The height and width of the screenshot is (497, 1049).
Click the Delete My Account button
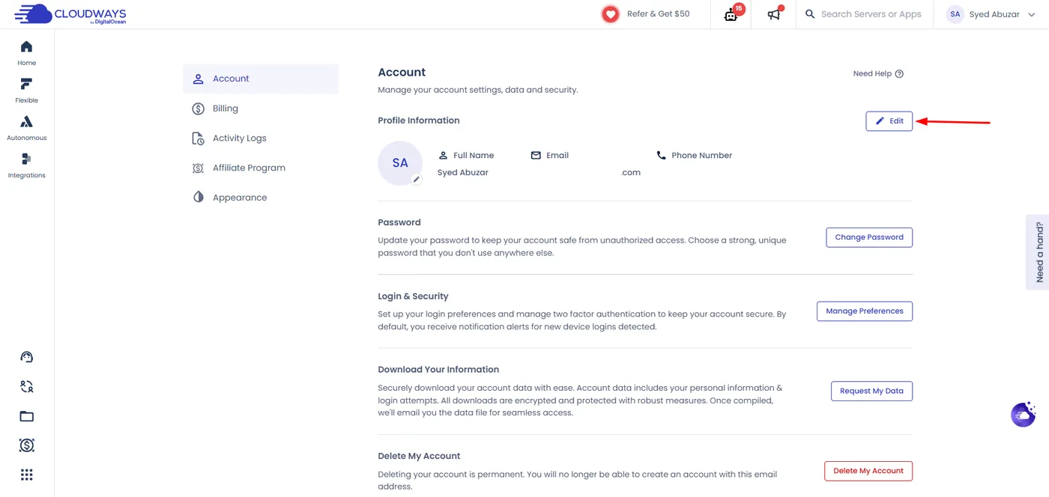point(868,471)
